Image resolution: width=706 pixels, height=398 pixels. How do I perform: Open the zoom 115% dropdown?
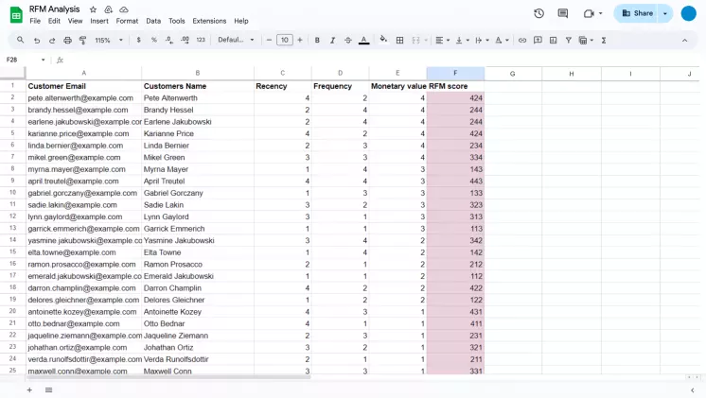point(107,41)
